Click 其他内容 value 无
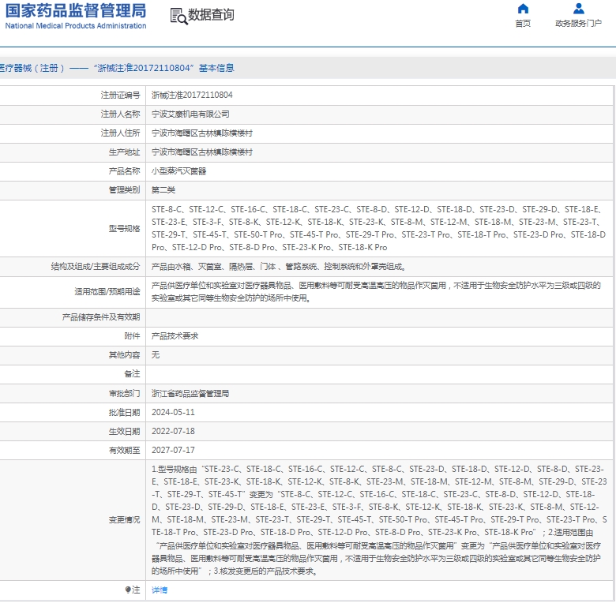Image resolution: width=616 pixels, height=603 pixels. pos(156,355)
